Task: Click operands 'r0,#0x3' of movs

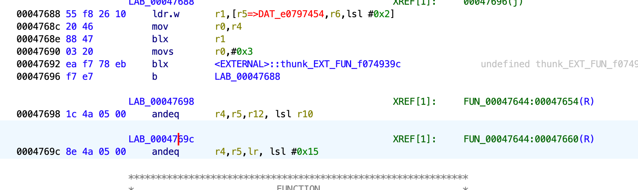Action: 234,52
